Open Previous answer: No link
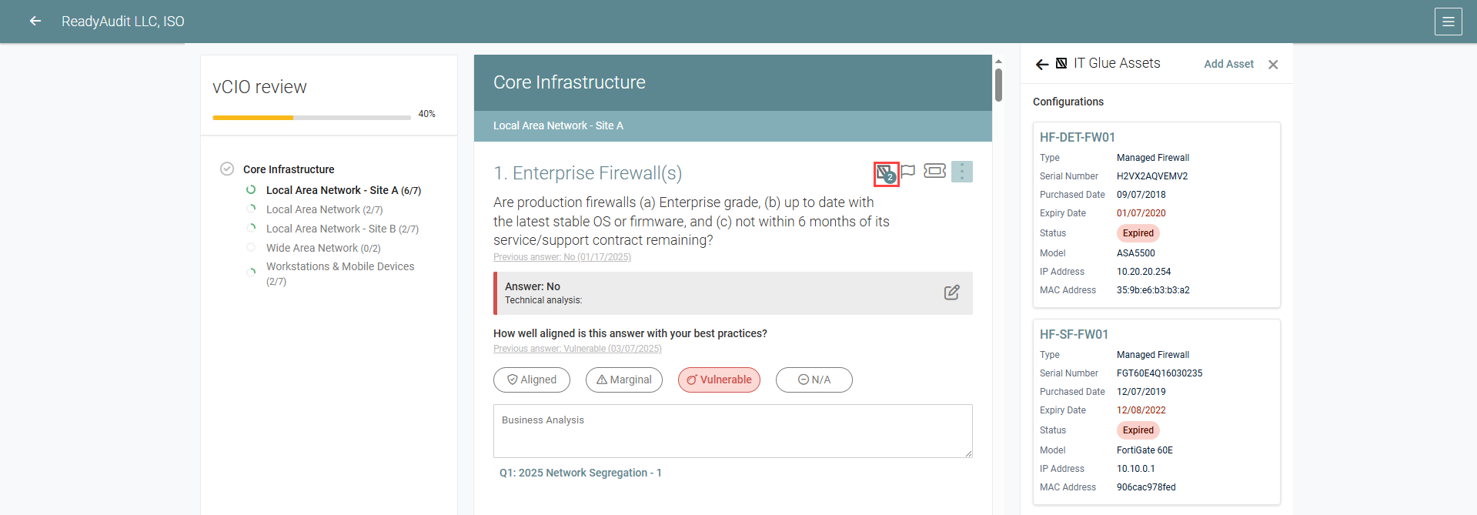The image size is (1477, 515). click(562, 257)
